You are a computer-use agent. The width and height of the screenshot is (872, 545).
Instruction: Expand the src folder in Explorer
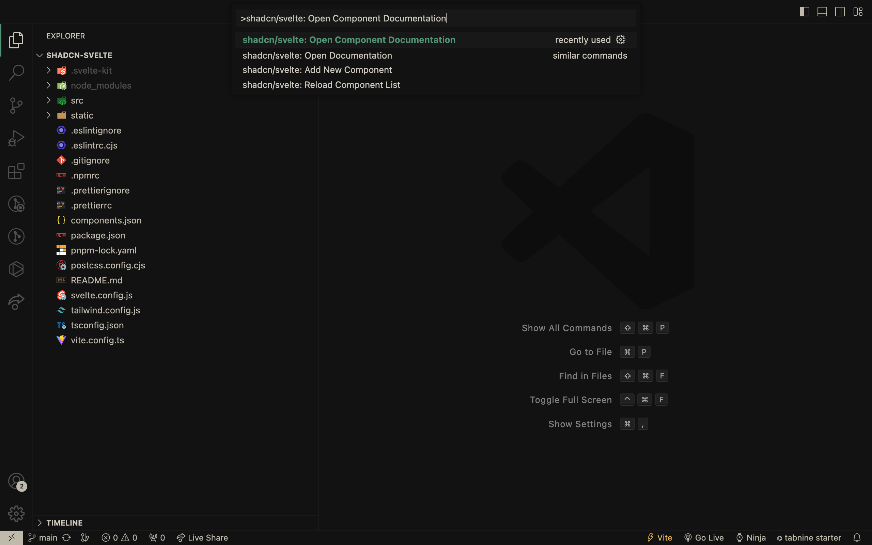point(48,100)
